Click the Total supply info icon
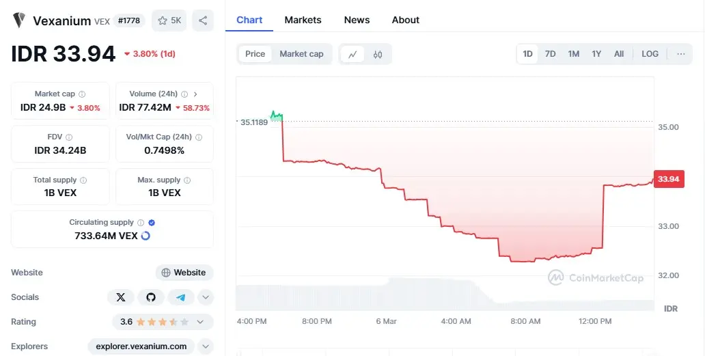 (x=83, y=180)
